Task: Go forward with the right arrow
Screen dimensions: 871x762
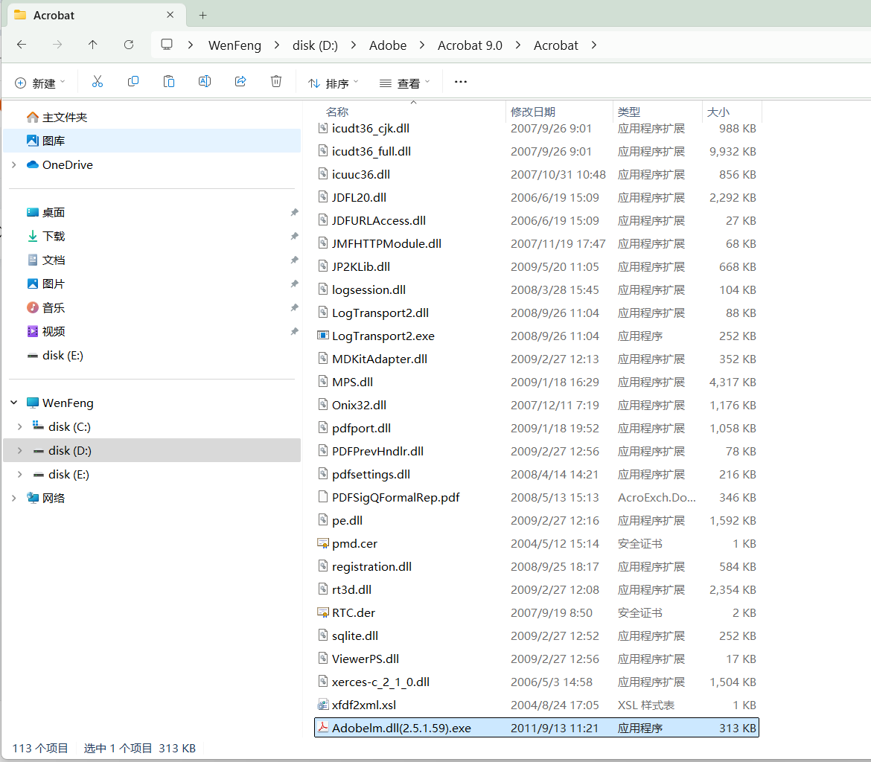Action: (x=57, y=45)
